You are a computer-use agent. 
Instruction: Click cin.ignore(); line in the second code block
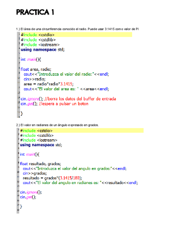coord(31,192)
